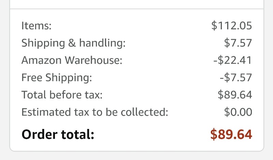Click the white area above the divider
Screen dimensions: 273x160
tap(137, 4)
